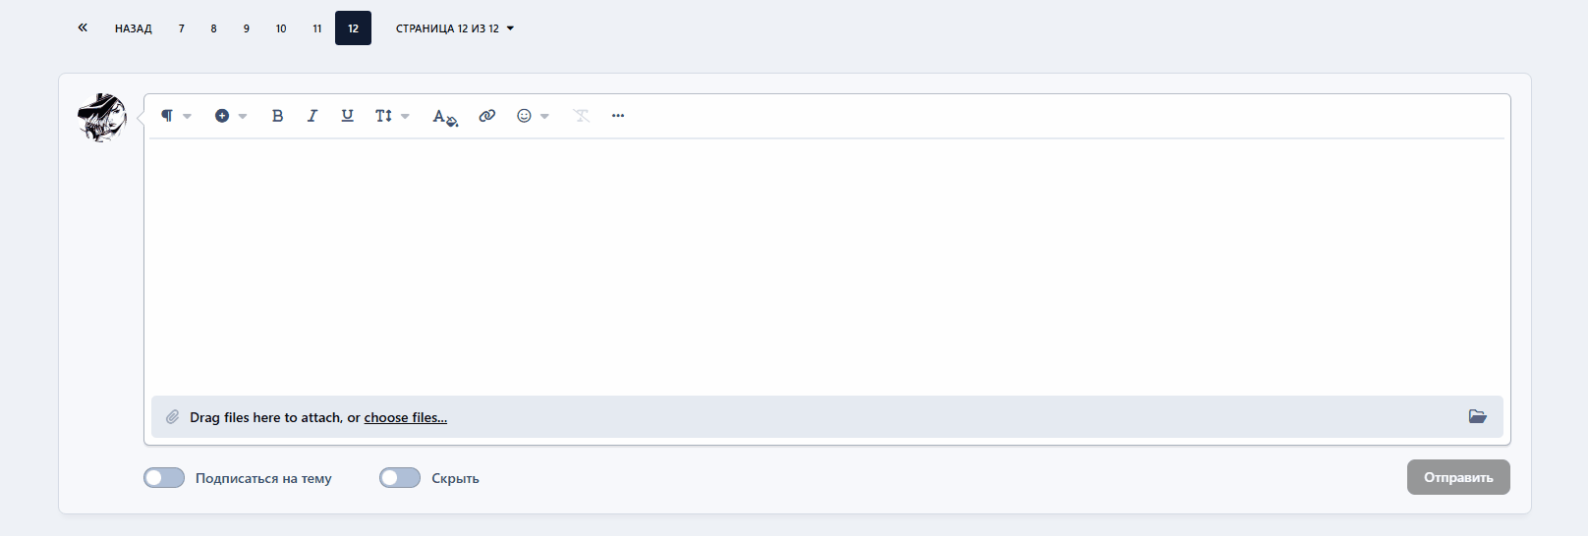Open insert plus dropdown

231,116
